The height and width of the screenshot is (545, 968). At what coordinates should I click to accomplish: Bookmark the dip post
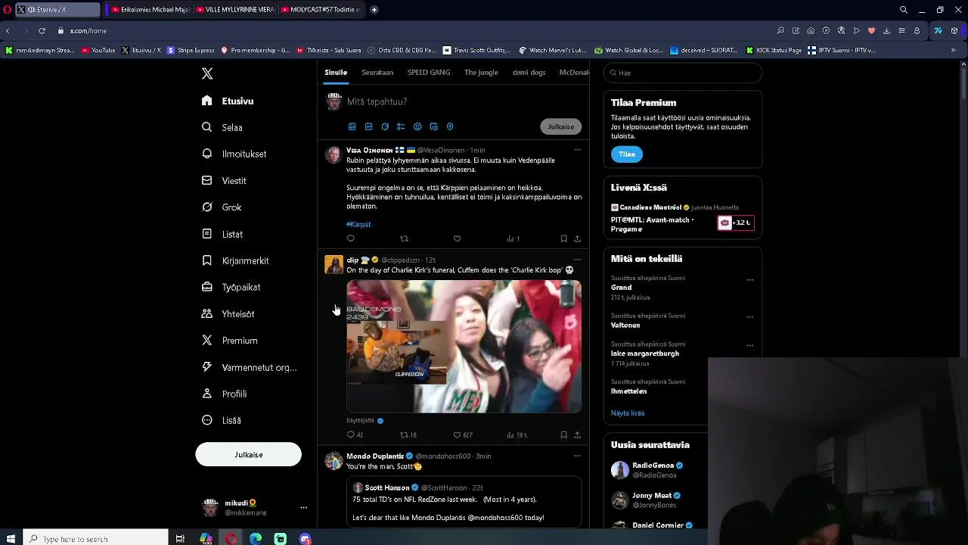coord(563,435)
